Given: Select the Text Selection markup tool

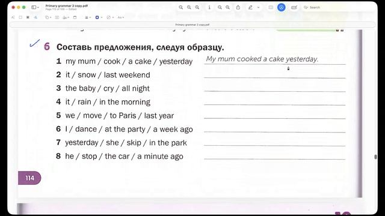Looking at the screenshot, I should [x=13, y=17].
